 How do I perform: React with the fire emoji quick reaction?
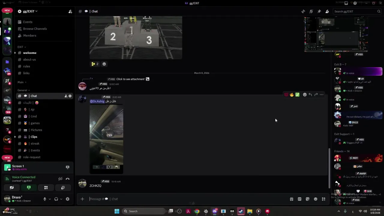(292, 95)
